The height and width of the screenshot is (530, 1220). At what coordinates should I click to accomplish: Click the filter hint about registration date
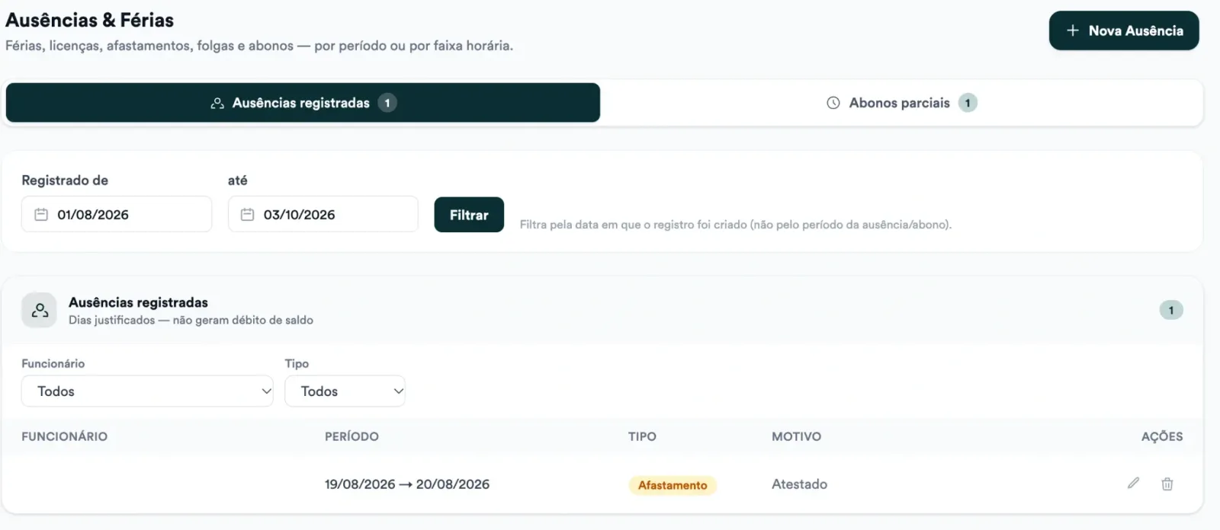pos(736,225)
